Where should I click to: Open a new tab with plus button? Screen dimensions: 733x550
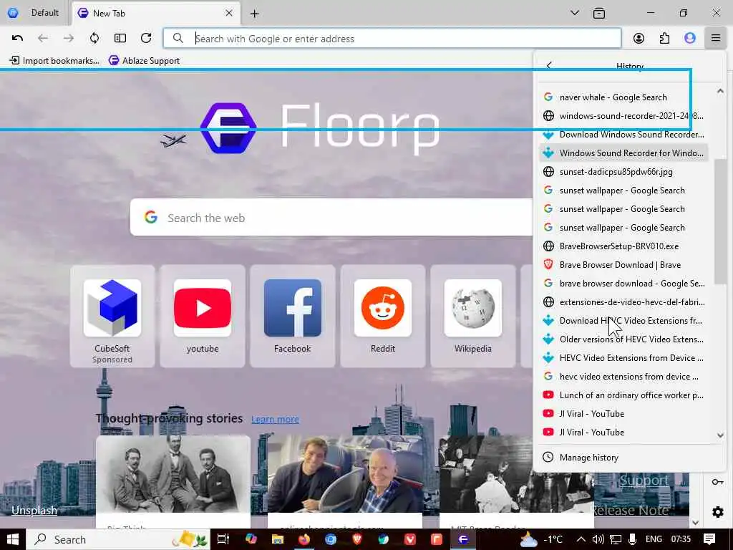pos(254,14)
